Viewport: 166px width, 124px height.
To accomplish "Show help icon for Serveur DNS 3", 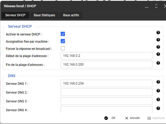I will point(158,99).
